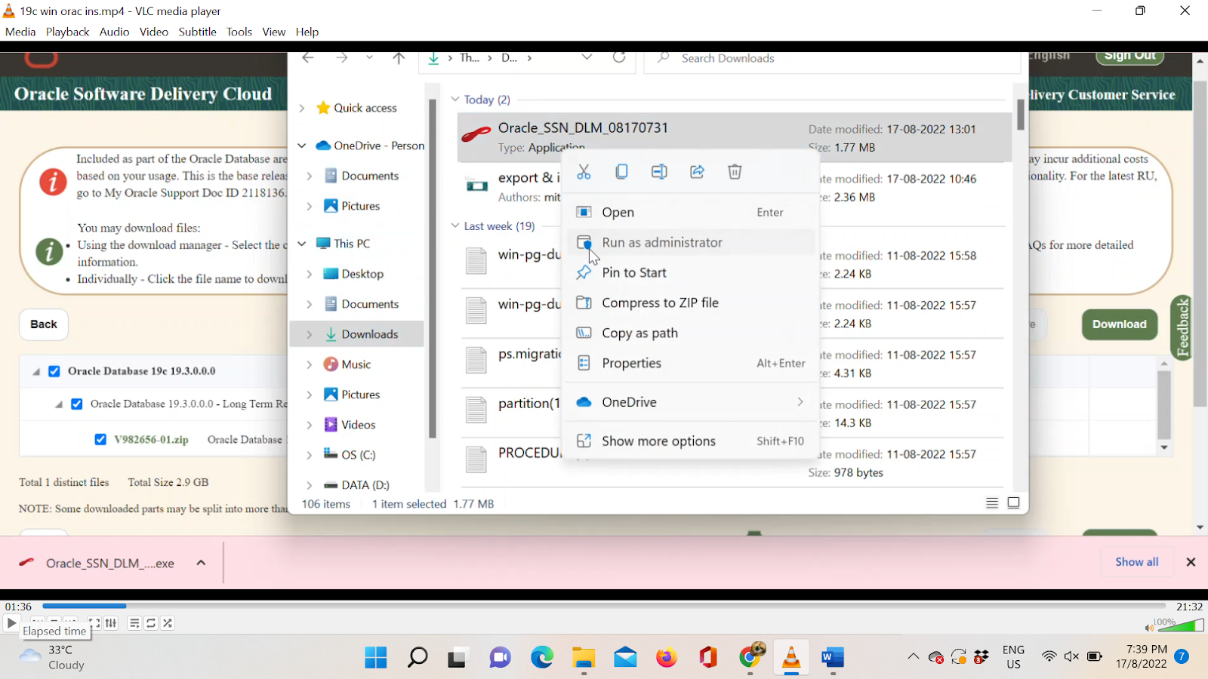Adjust the VLC volume slider

(1181, 625)
